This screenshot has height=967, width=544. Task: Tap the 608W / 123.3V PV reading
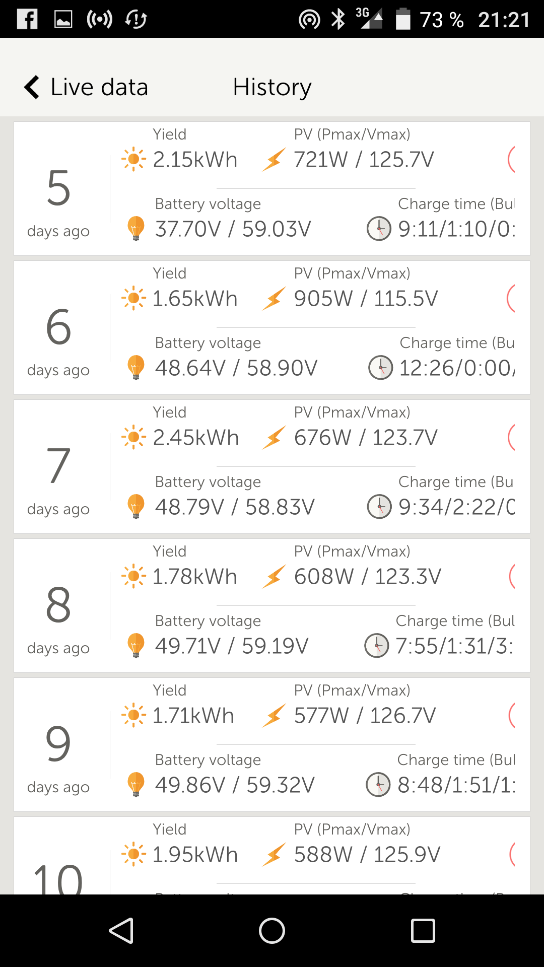[x=367, y=577]
